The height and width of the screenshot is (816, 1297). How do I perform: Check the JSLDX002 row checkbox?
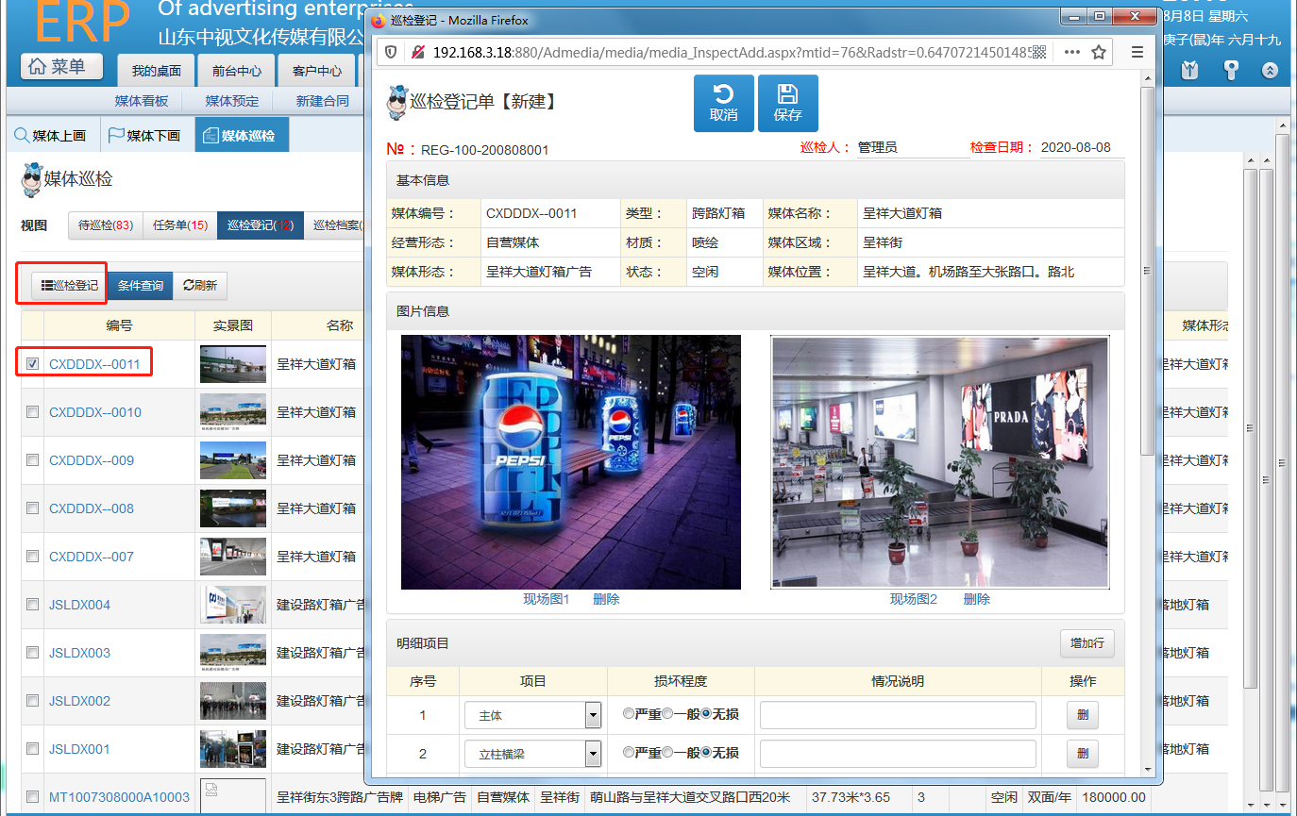click(33, 701)
